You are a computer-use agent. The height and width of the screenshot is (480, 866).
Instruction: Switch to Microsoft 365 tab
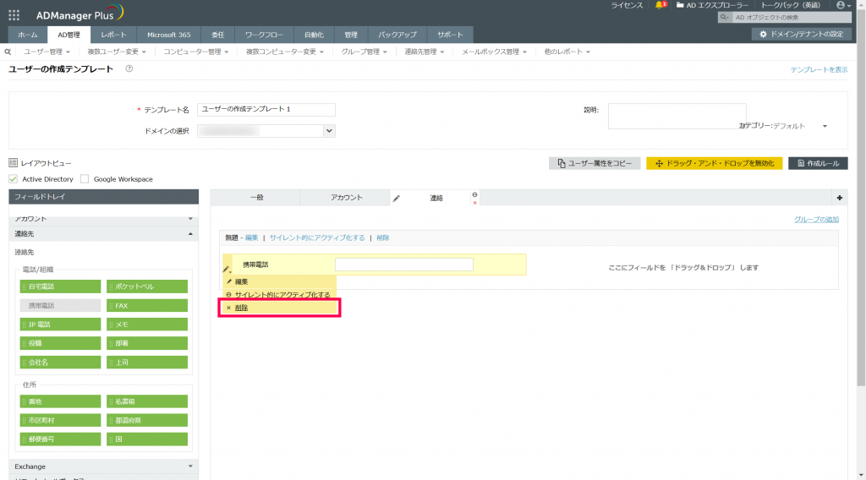point(168,35)
